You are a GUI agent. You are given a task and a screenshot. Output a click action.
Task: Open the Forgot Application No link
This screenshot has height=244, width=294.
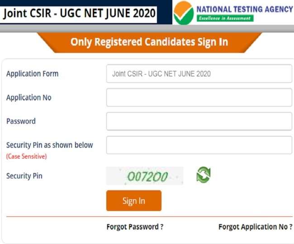click(x=255, y=227)
